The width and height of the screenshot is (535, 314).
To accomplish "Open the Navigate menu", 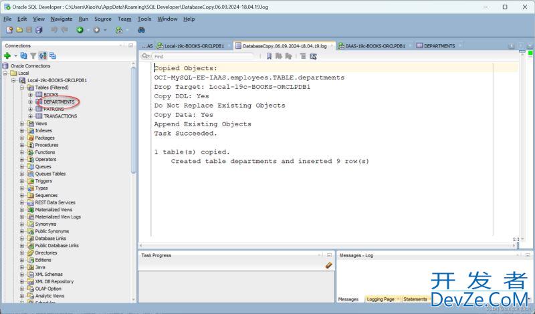I will (x=62, y=19).
